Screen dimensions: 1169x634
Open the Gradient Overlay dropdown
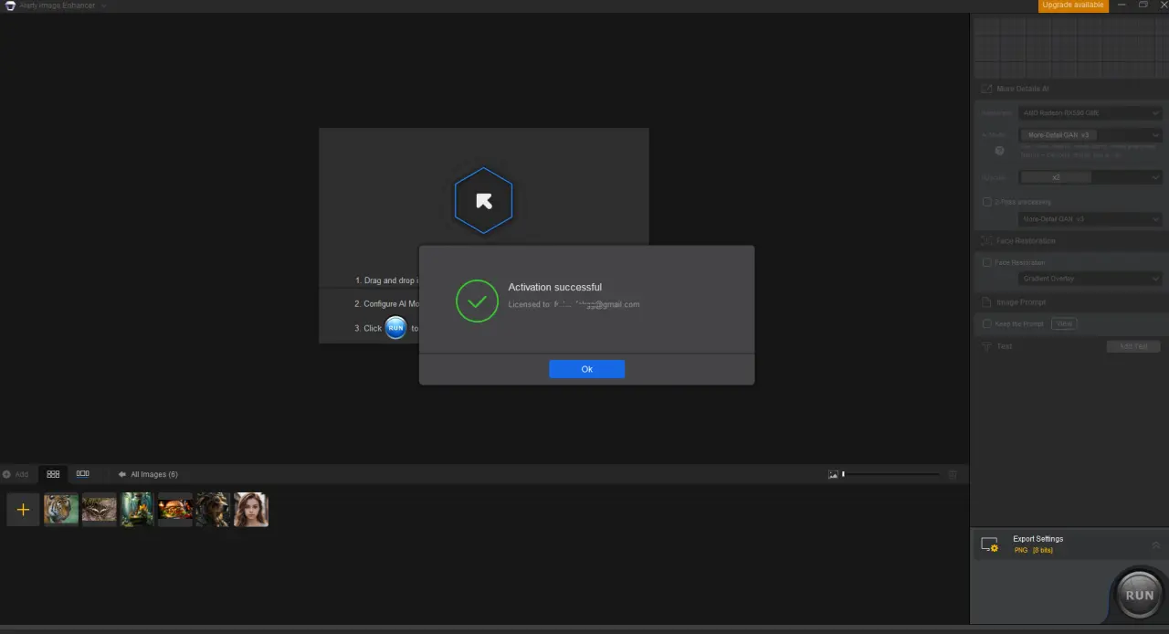[1090, 279]
